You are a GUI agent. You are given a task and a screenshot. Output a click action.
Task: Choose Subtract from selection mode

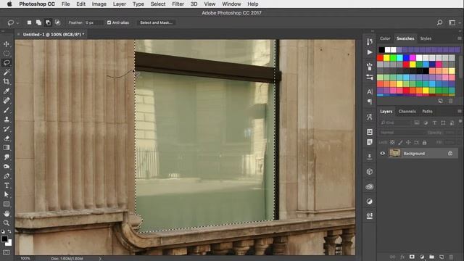[49, 22]
